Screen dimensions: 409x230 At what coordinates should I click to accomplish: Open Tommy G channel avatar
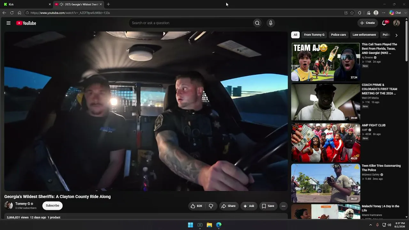[x=9, y=206]
